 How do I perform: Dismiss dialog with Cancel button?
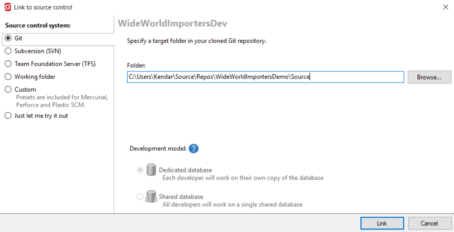[x=430, y=223]
